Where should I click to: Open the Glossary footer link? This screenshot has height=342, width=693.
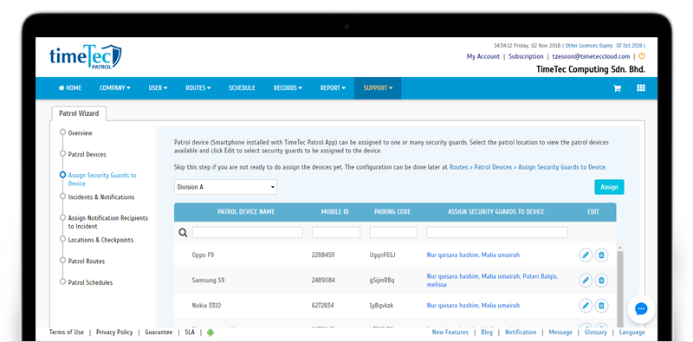pyautogui.click(x=595, y=332)
